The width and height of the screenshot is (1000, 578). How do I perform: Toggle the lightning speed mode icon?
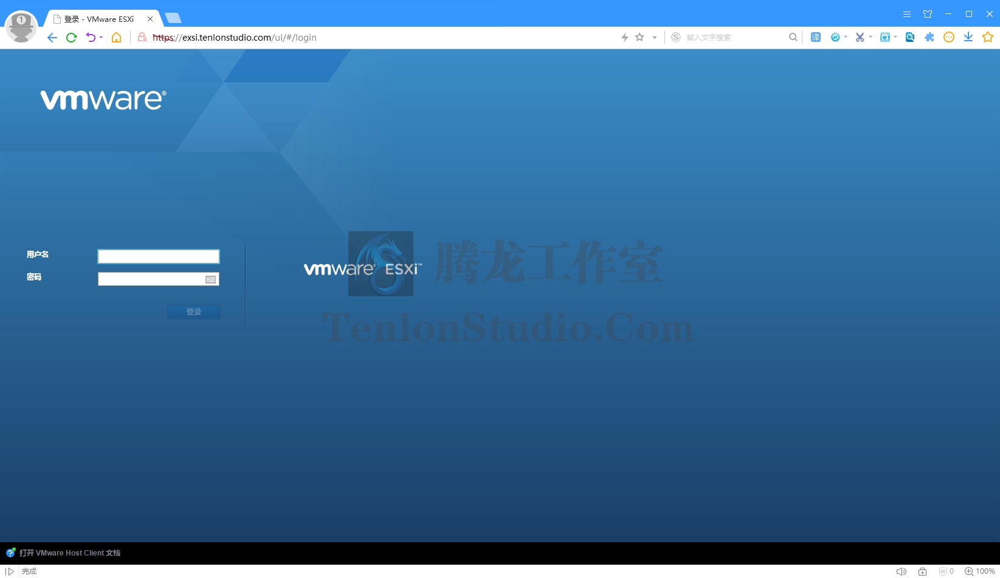625,38
